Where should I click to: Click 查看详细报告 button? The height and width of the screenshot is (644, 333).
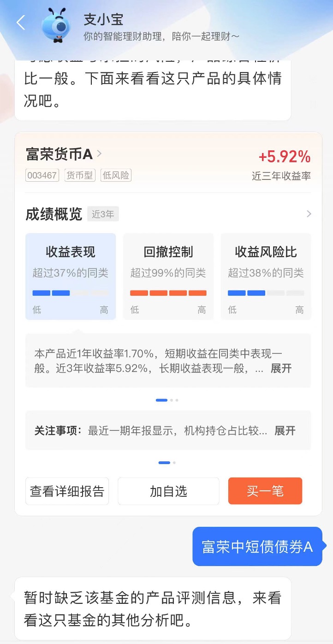pos(67,491)
